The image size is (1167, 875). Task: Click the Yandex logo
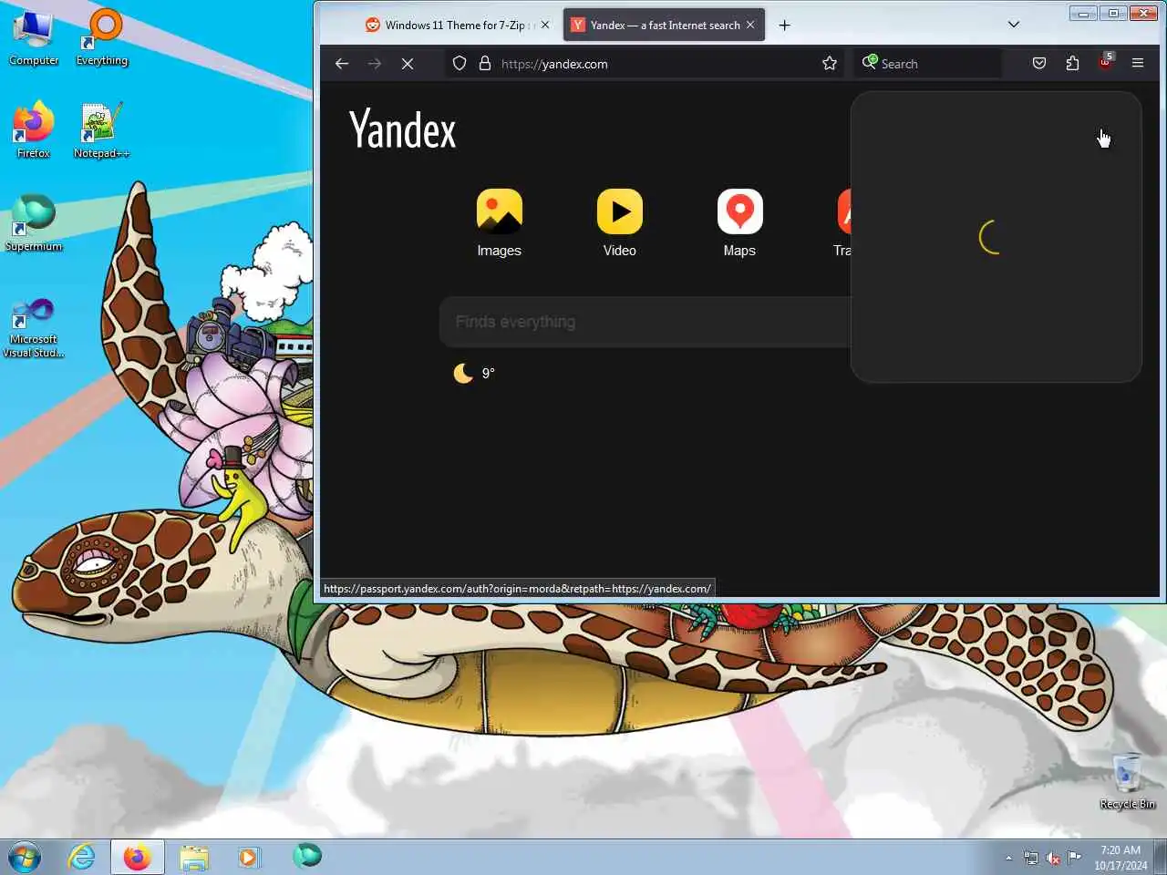402,129
